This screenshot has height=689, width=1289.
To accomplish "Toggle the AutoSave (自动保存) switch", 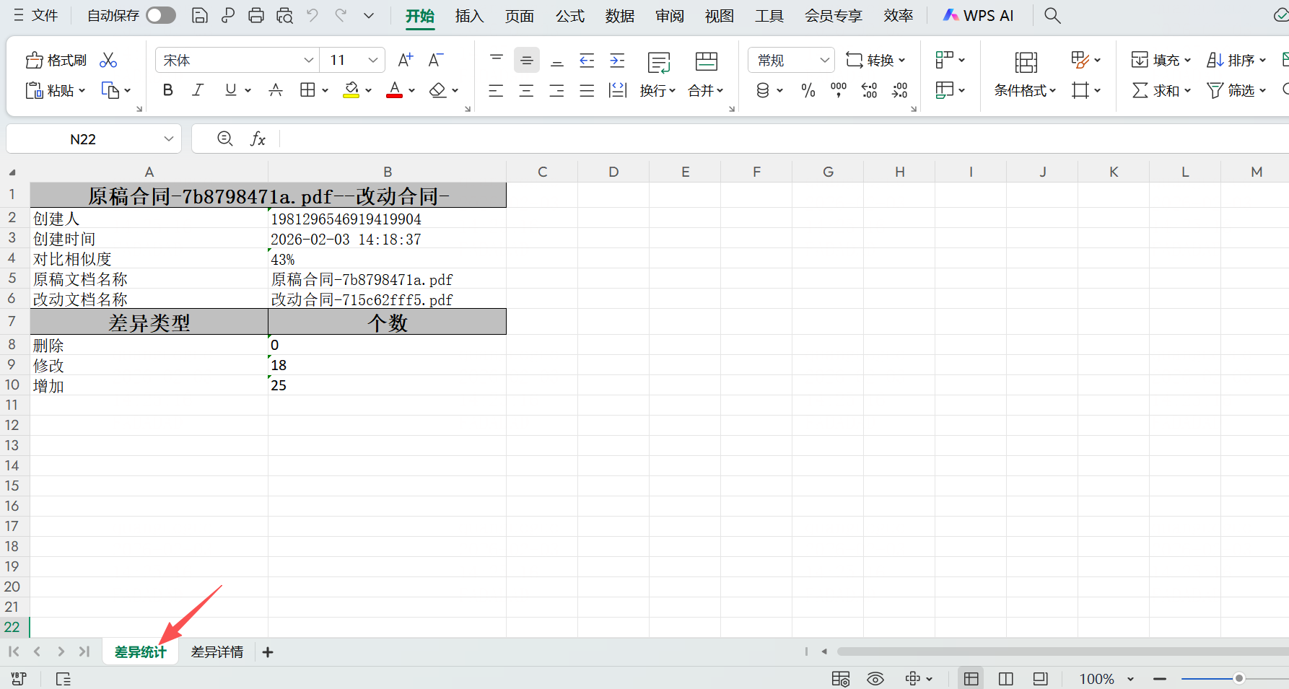I will click(161, 15).
